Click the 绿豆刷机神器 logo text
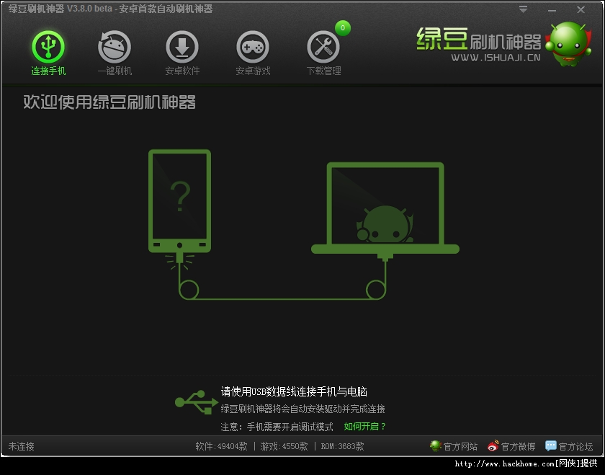605x475 pixels. 479,39
